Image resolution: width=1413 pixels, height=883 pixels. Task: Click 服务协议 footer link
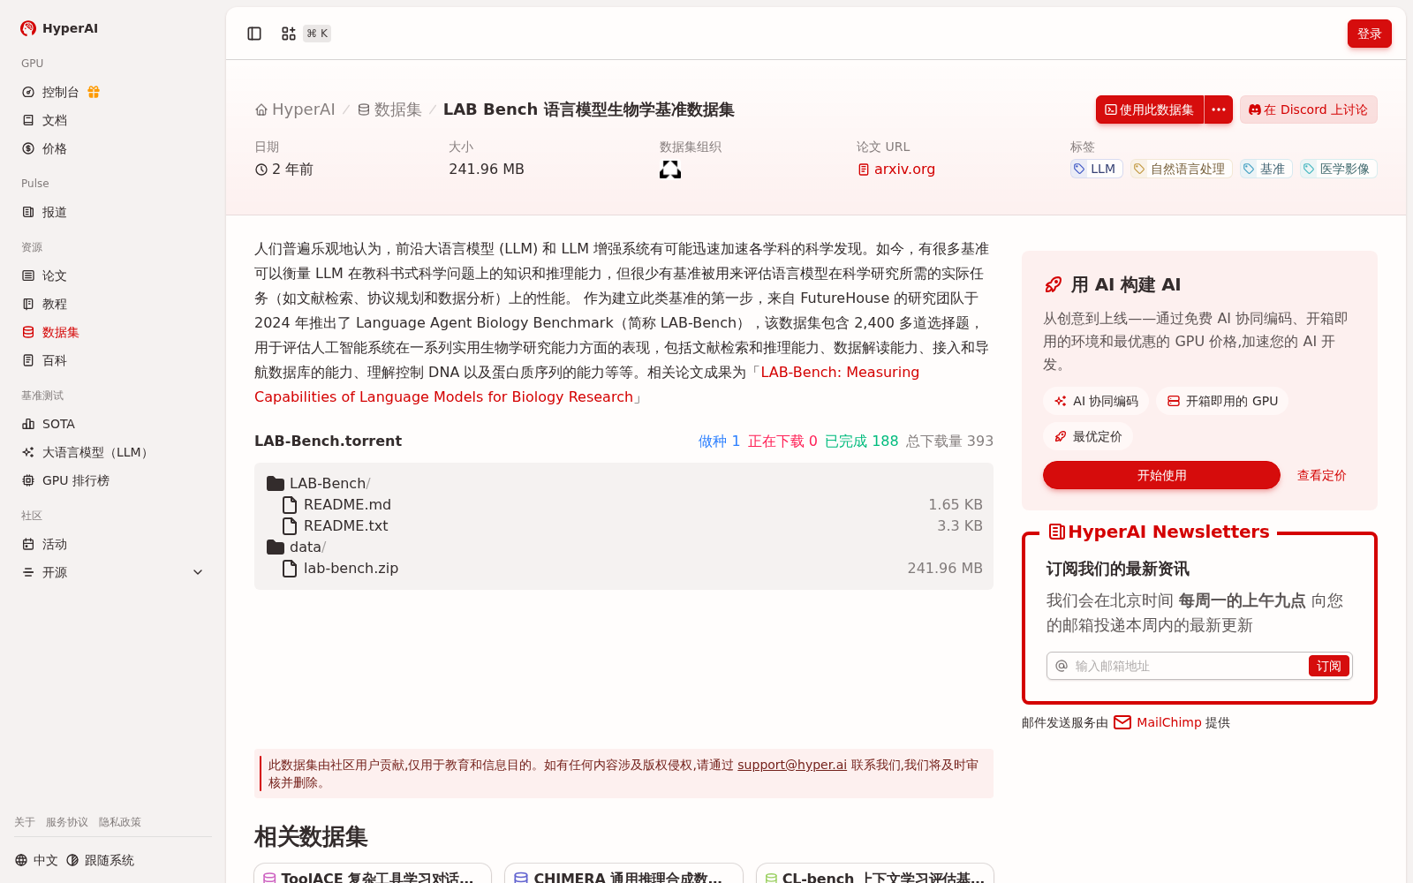(67, 822)
